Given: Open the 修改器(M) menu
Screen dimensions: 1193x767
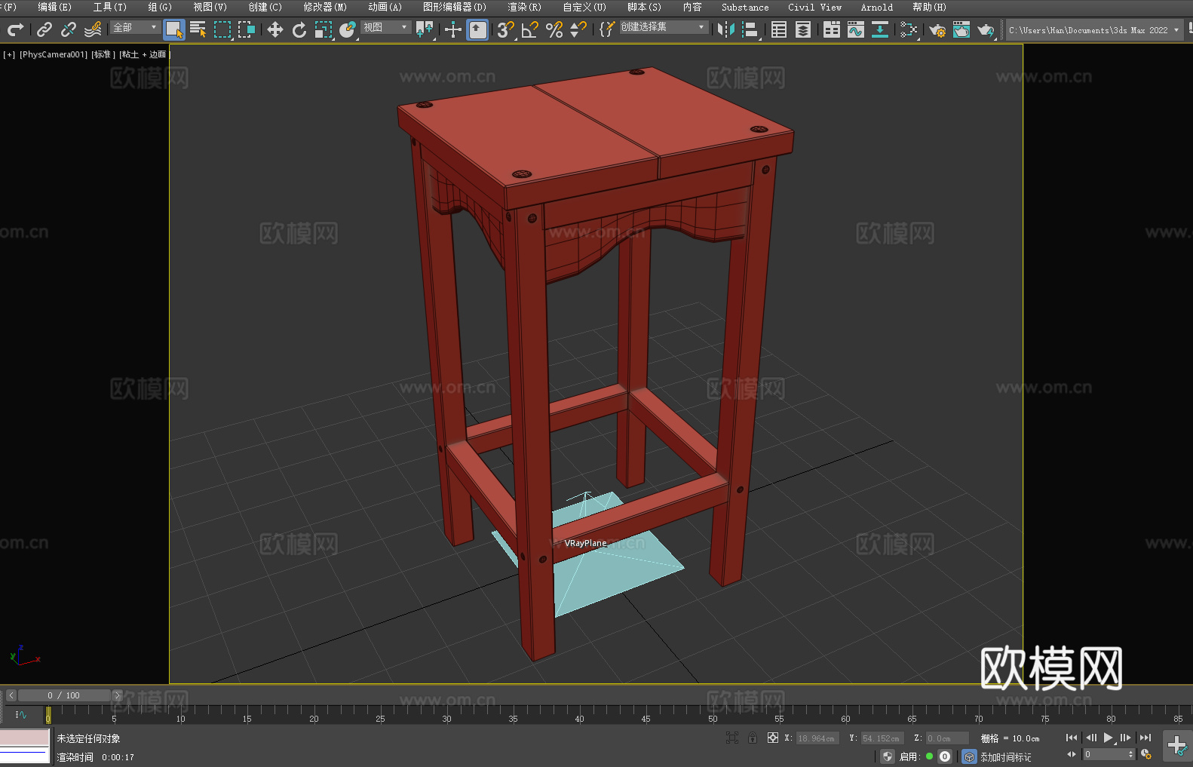Looking at the screenshot, I should (x=325, y=7).
